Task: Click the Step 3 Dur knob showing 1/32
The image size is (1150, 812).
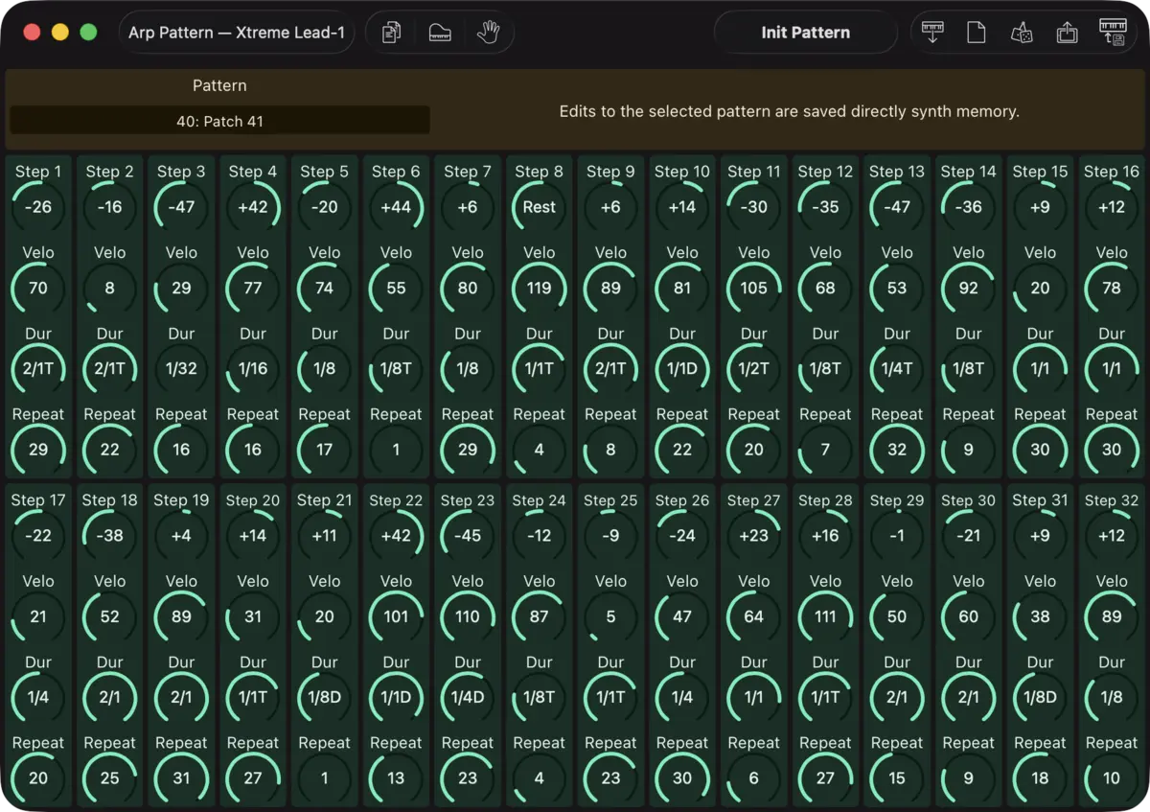Action: pyautogui.click(x=181, y=369)
